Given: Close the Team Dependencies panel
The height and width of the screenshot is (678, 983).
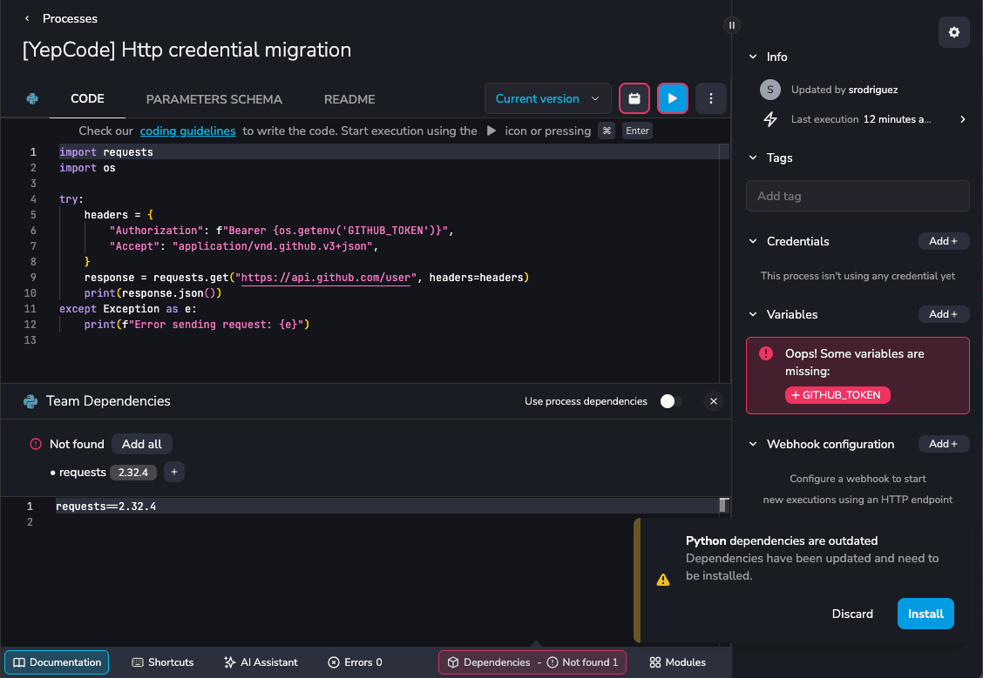Looking at the screenshot, I should [713, 401].
